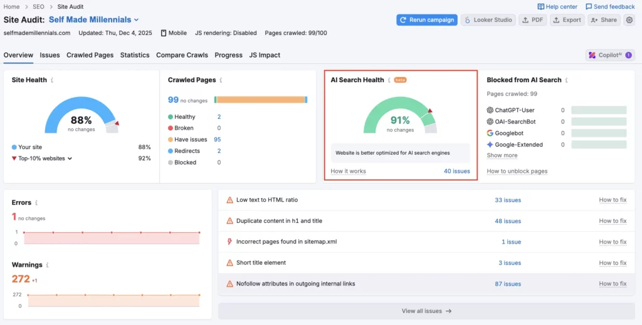Click warning icon beside Short title element
Screen dimensions: 642x325
229,262
